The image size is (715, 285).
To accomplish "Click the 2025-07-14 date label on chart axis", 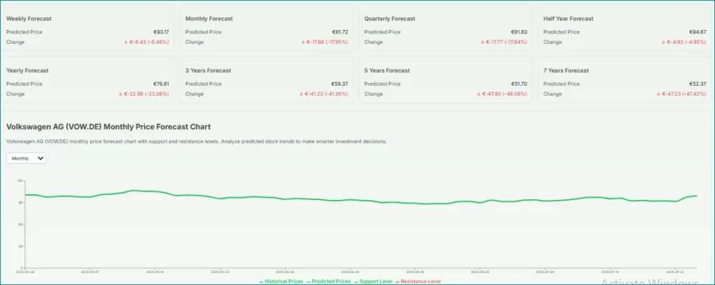I will click(x=610, y=271).
